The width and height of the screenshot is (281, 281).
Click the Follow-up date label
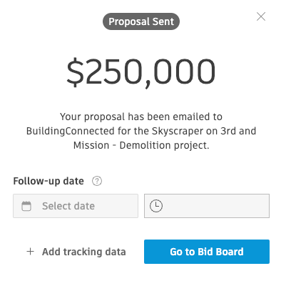tap(48, 181)
